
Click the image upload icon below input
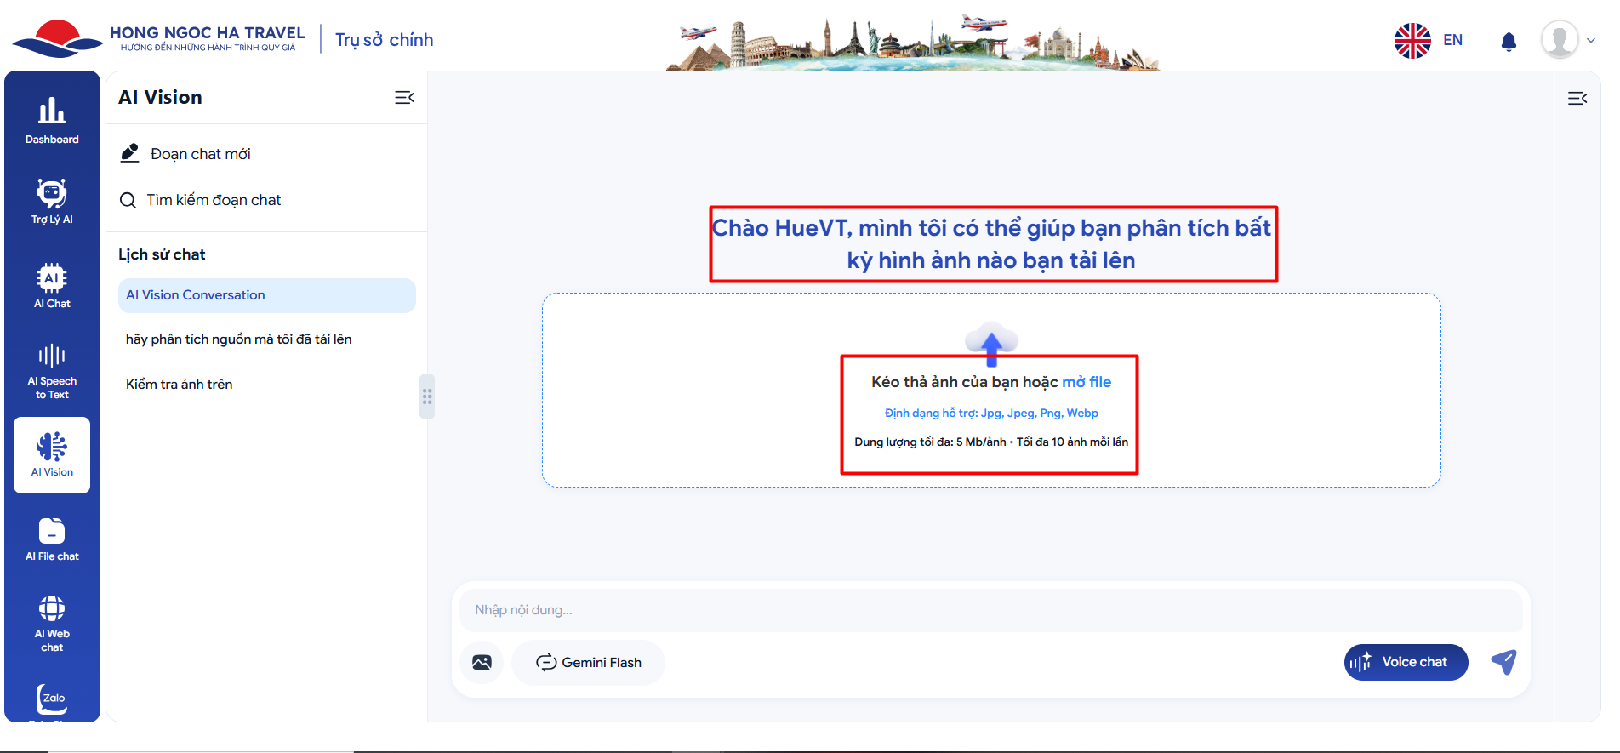482,663
